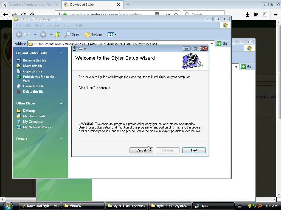Expand the Address bar dropdown arrow
The height and width of the screenshot is (210, 281).
[x=212, y=44]
